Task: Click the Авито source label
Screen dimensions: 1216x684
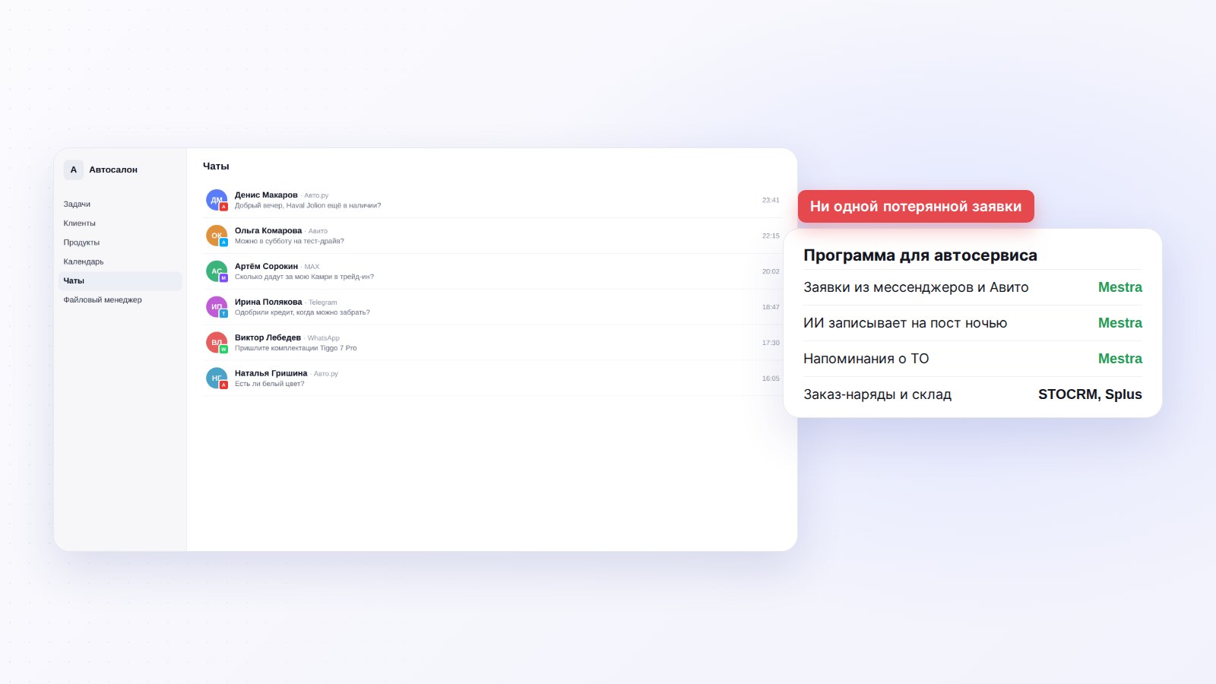Action: point(318,231)
